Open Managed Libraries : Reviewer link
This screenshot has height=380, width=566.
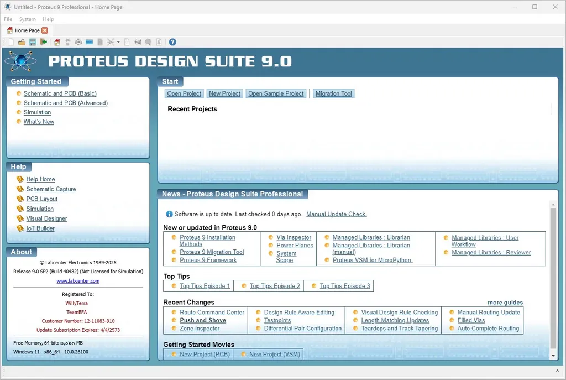coord(491,252)
